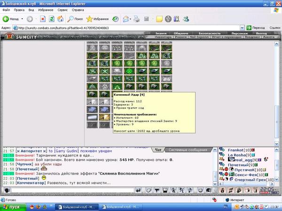Click nickname [х Авторитет х] in chat

[x=31, y=151]
